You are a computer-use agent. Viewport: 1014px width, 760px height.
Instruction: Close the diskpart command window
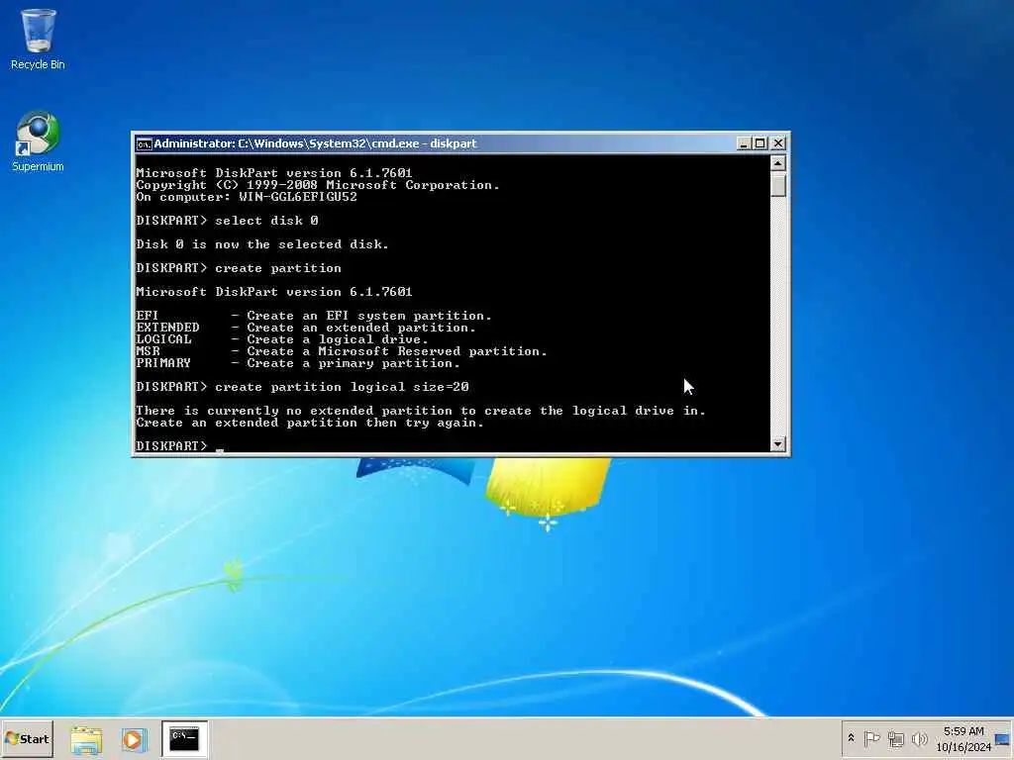point(778,143)
